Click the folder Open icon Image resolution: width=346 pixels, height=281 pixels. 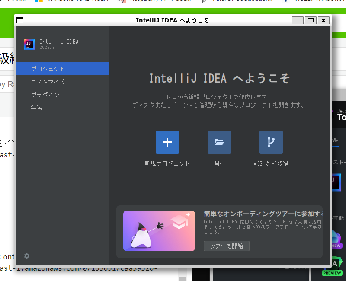[x=219, y=142]
